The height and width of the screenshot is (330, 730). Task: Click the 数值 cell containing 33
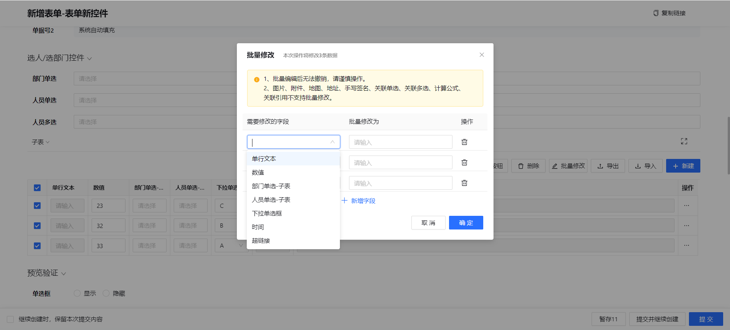coord(108,246)
